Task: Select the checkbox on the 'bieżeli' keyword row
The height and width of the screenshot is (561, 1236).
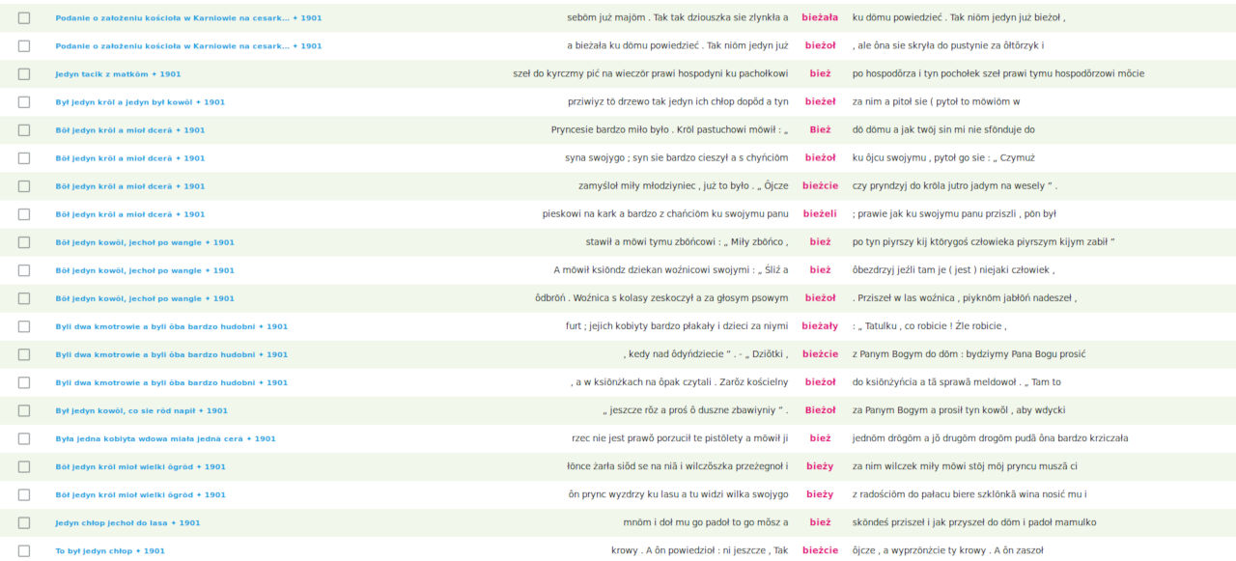Action: coord(24,214)
